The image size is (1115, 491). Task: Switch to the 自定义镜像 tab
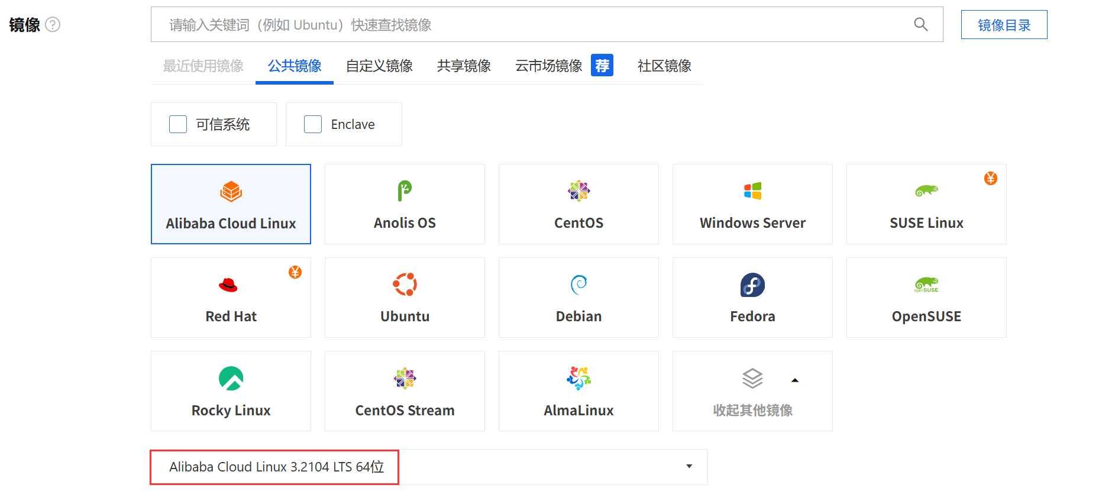(379, 66)
